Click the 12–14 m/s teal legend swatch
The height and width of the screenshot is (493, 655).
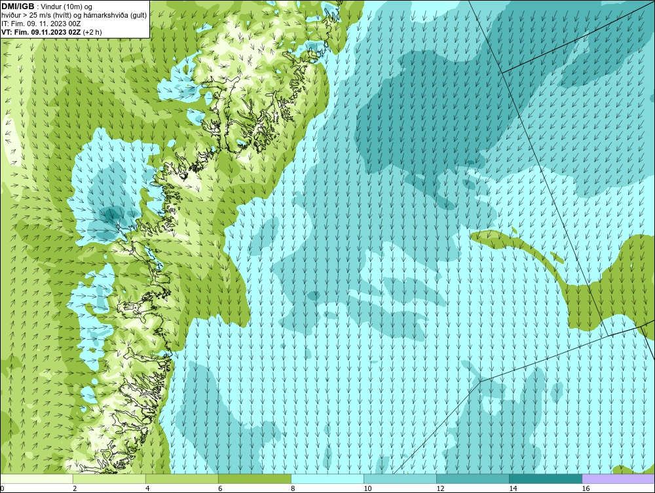coord(473,479)
